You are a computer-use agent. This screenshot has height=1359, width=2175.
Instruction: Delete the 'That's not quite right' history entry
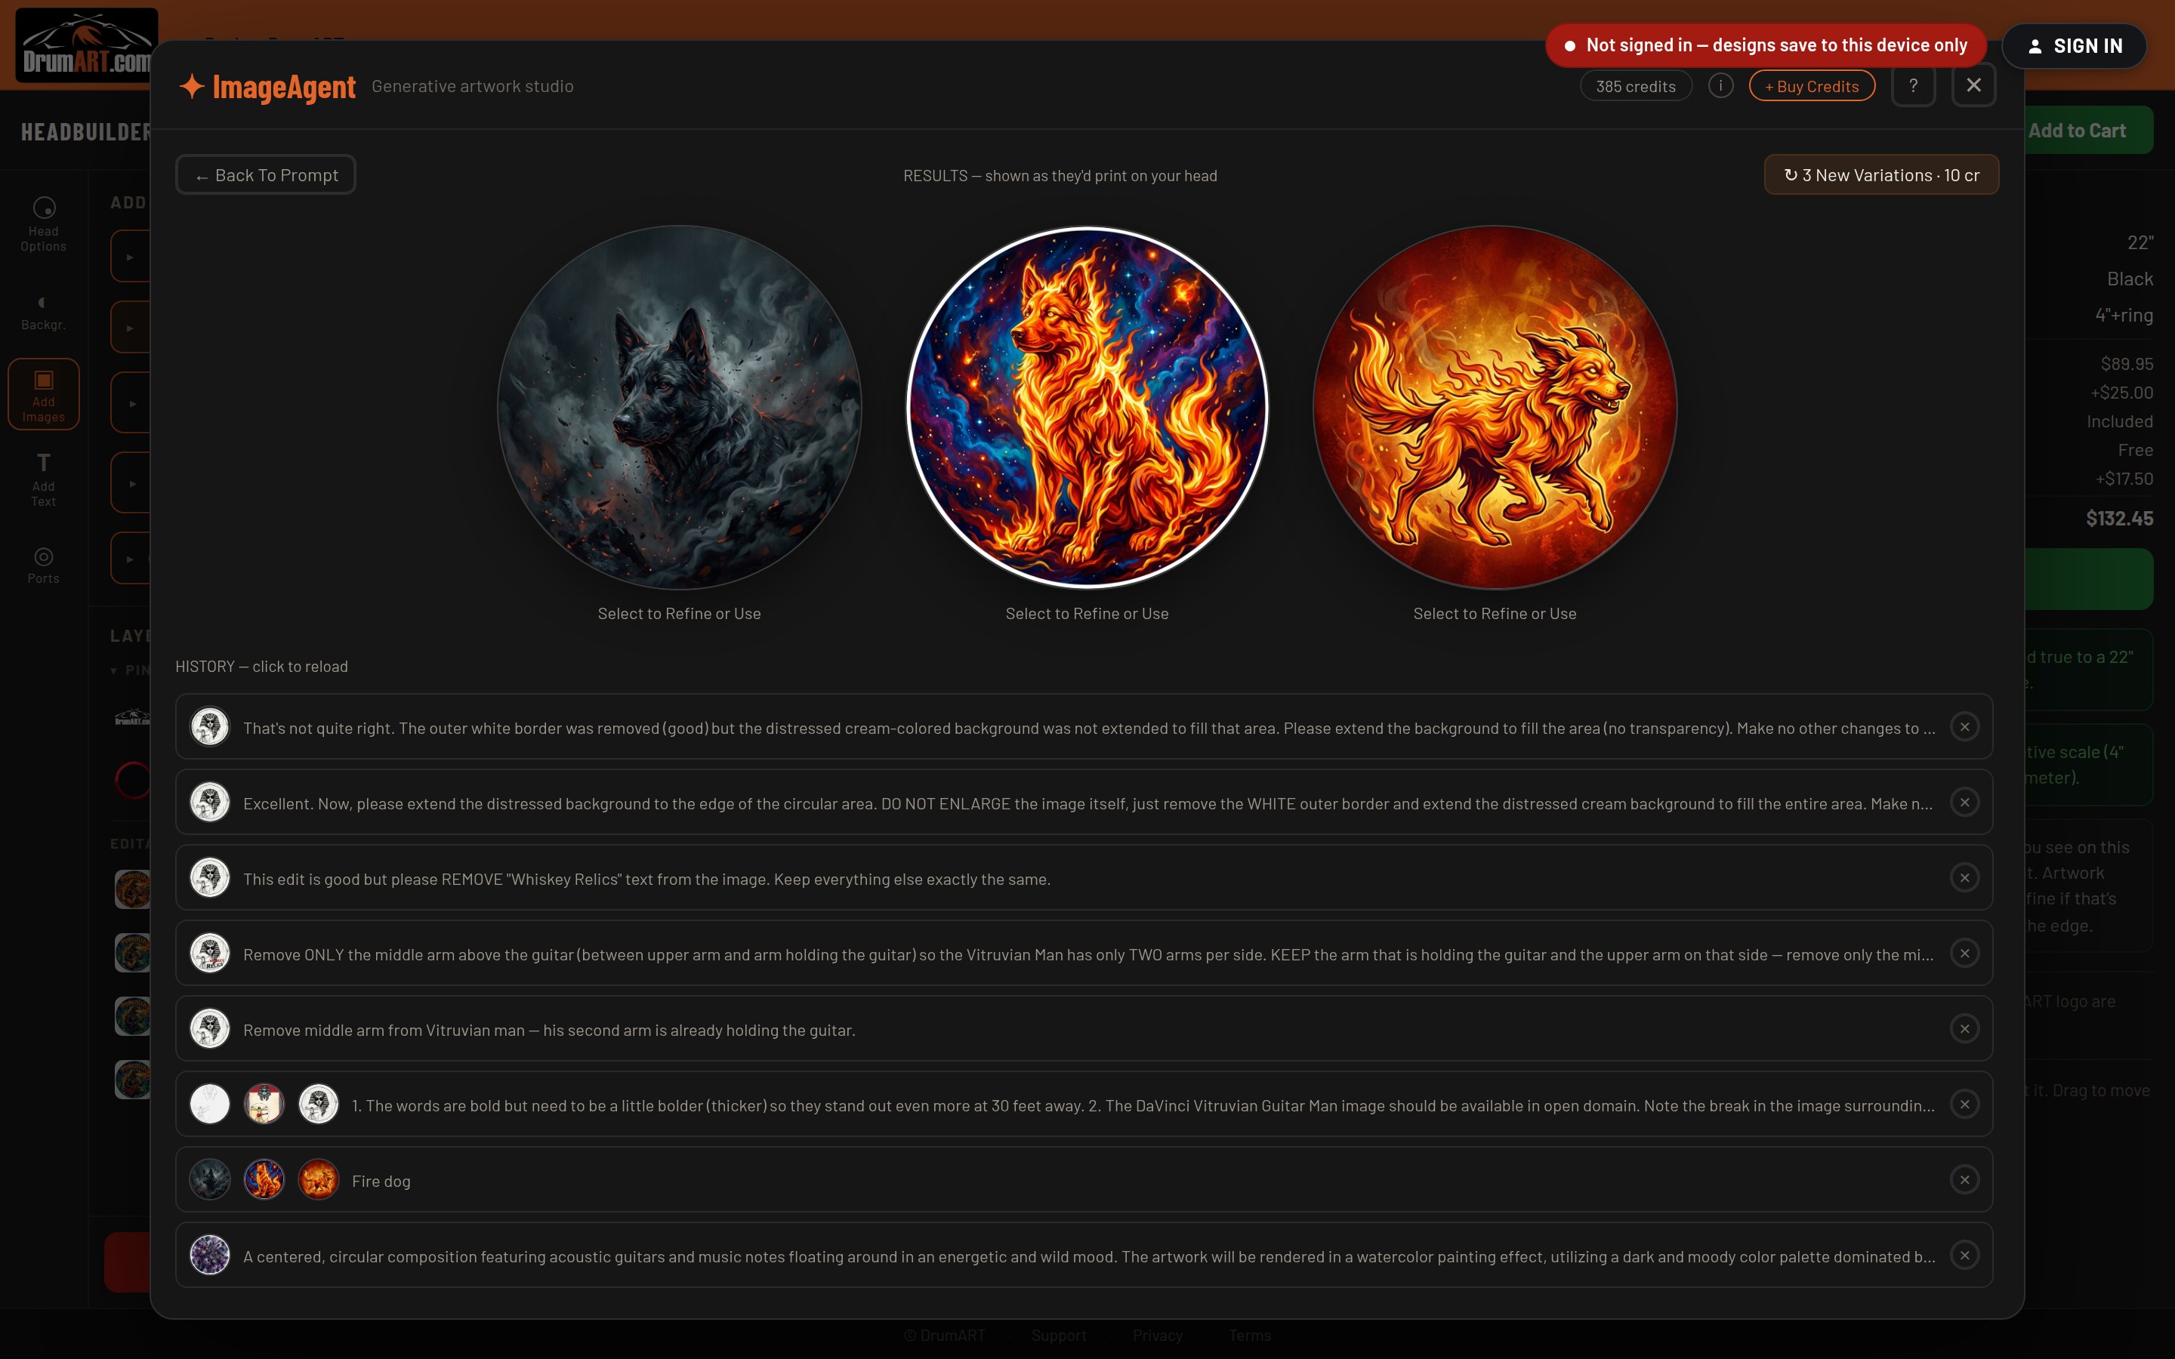pos(1965,727)
